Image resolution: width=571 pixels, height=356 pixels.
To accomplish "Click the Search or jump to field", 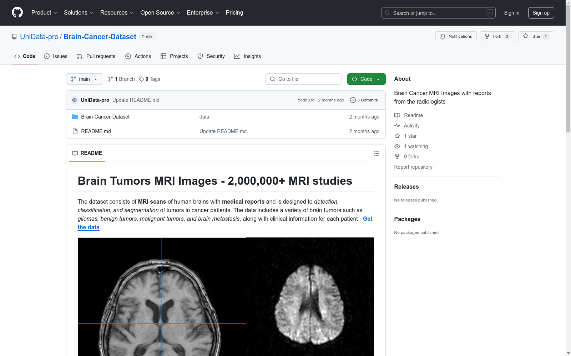I will click(x=438, y=13).
